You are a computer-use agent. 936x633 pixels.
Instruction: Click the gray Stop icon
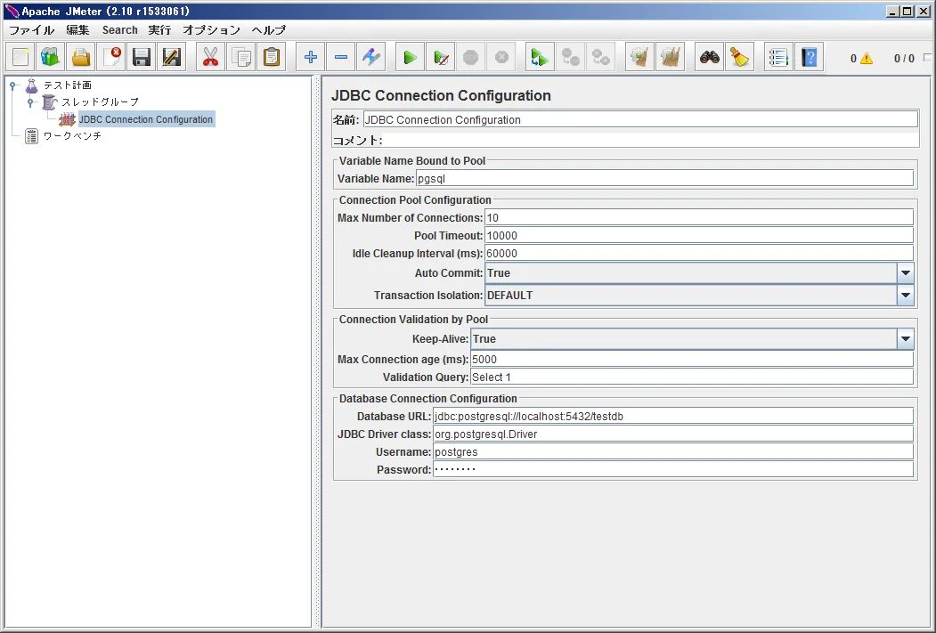tap(471, 57)
